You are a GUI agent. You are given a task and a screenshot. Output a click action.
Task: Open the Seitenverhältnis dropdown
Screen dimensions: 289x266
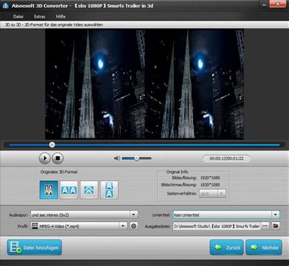pyautogui.click(x=221, y=193)
